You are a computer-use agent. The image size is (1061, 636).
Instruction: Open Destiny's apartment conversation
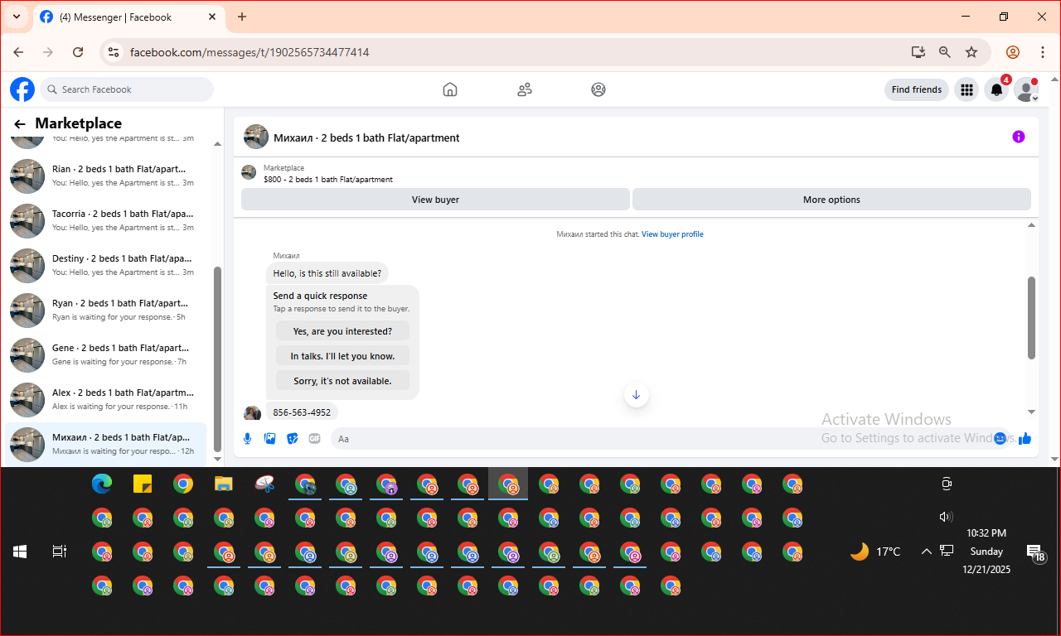pyautogui.click(x=106, y=265)
